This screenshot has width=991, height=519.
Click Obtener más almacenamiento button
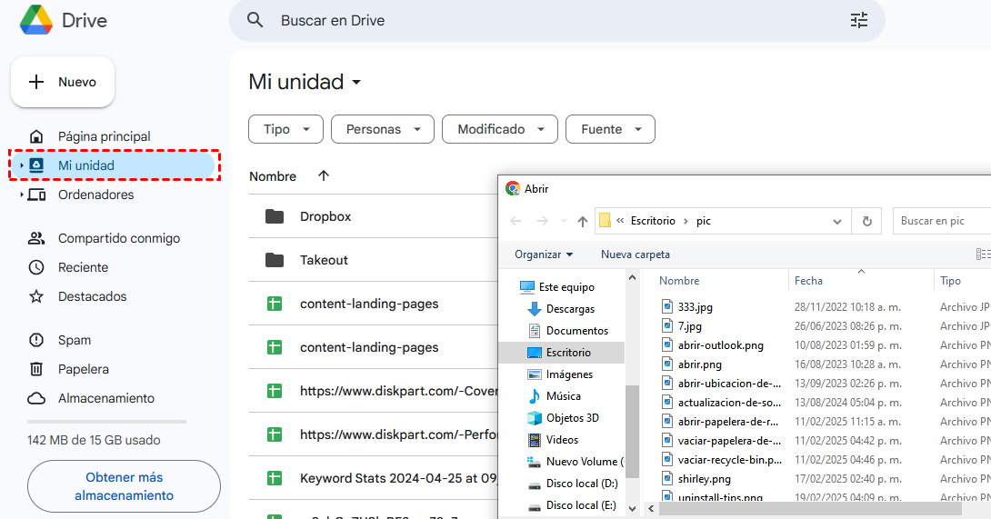124,486
